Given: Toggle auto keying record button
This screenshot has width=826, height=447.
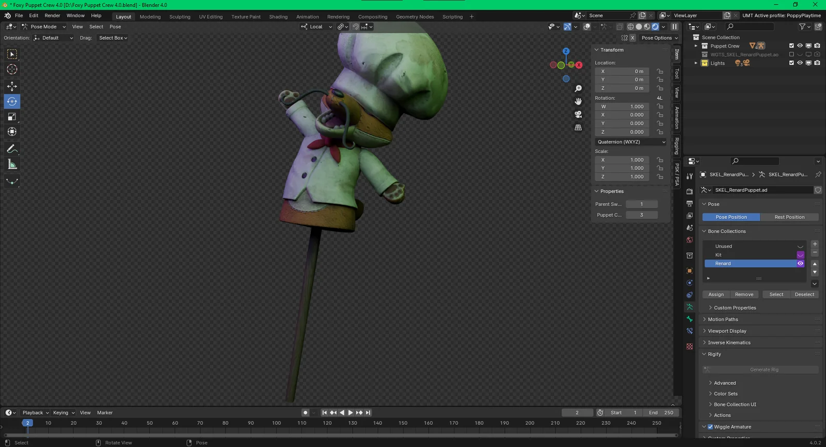Looking at the screenshot, I should click(x=306, y=412).
